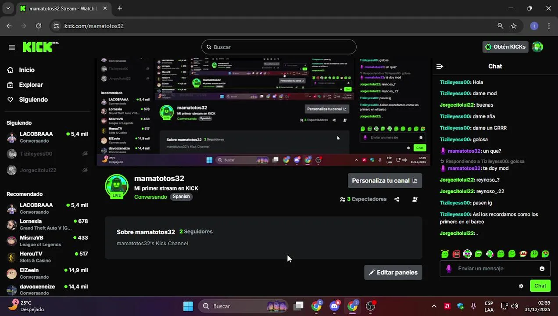
Task: Click the Personaliza tu canal button
Action: coord(385,180)
